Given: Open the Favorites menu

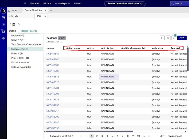Looking at the screenshot, I should 35,4.
